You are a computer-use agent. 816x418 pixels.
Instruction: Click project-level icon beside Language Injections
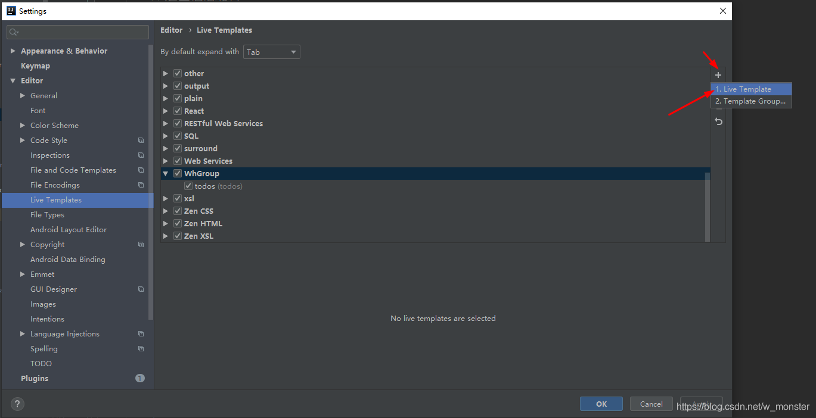(x=141, y=334)
